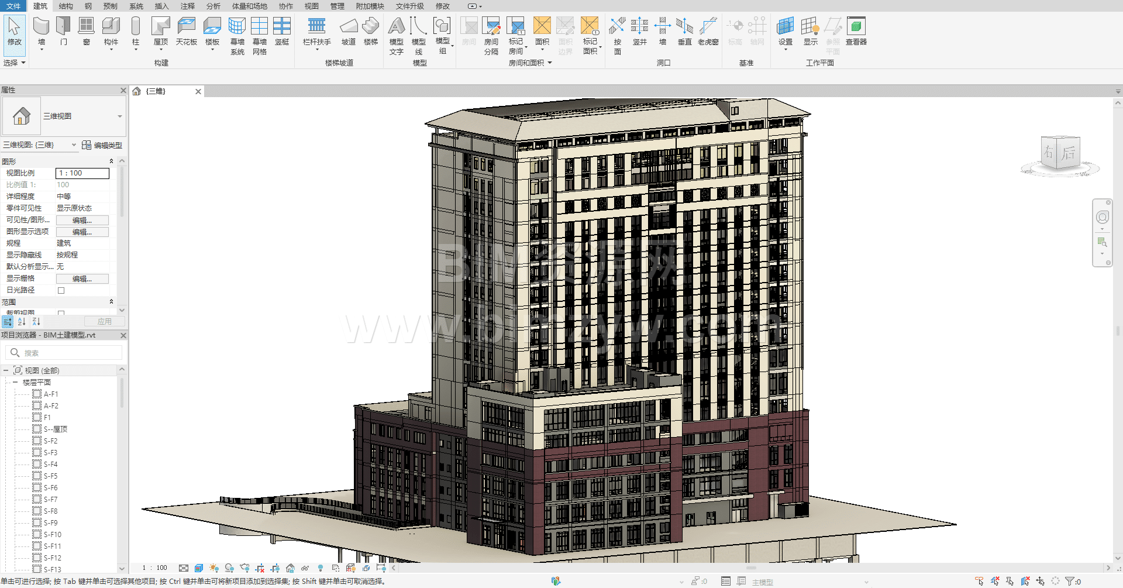Click 编辑类型 button
The height and width of the screenshot is (588, 1123).
[x=102, y=145]
